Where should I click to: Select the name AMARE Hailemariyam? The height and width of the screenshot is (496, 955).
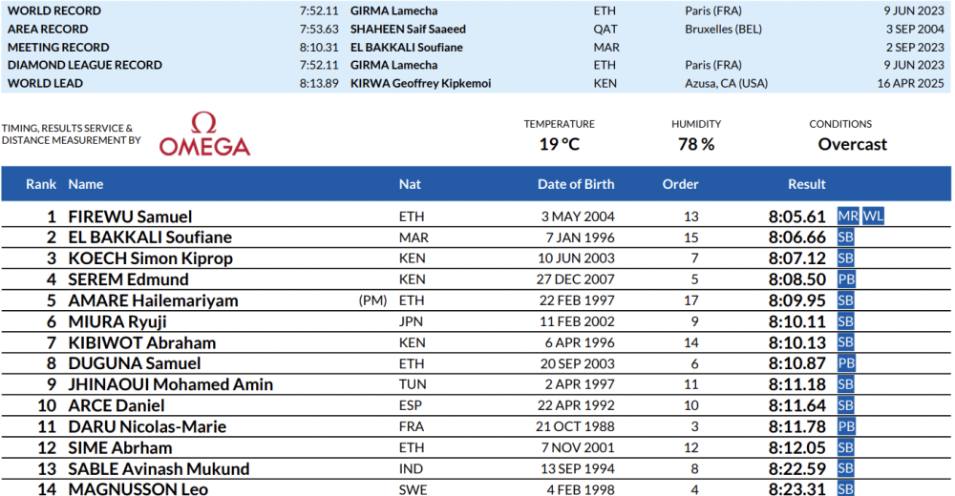point(153,300)
